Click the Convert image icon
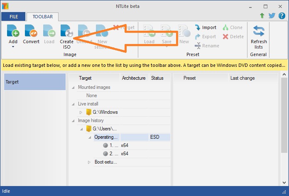Viewport: 289px width, 196px height. coord(31,32)
